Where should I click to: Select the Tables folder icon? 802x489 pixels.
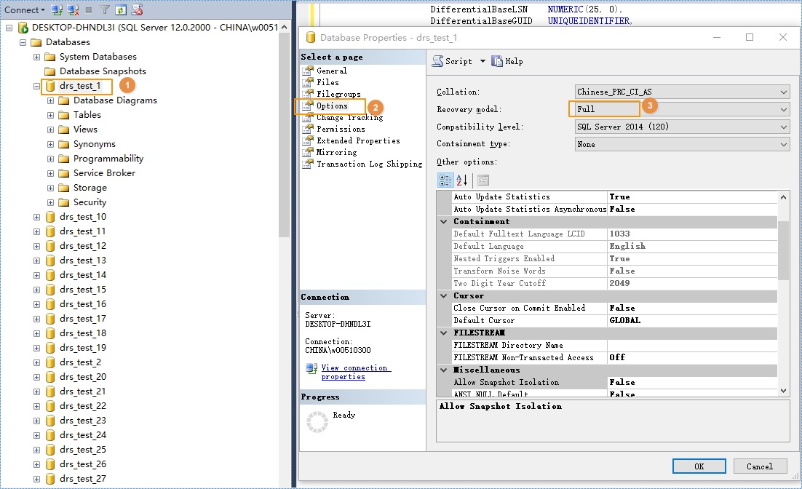point(64,115)
